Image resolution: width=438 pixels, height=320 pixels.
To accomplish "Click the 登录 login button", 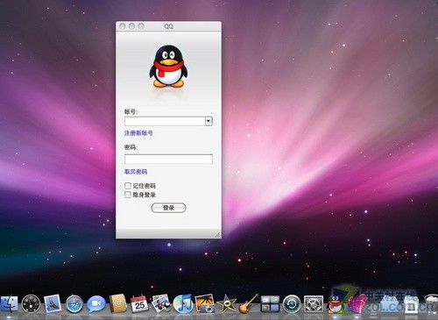I will [168, 208].
